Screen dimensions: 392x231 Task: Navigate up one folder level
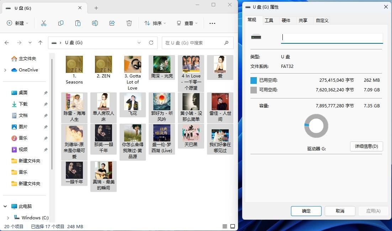pyautogui.click(x=40, y=43)
